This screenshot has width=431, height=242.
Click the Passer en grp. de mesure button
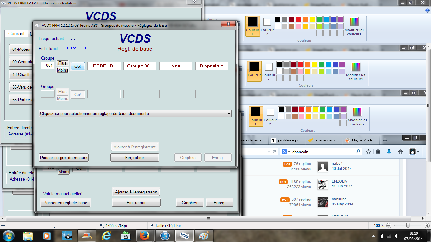(64, 158)
